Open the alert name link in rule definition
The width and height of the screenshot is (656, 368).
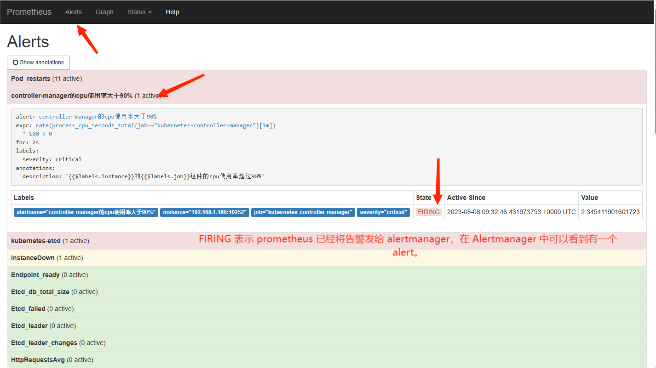coord(98,117)
